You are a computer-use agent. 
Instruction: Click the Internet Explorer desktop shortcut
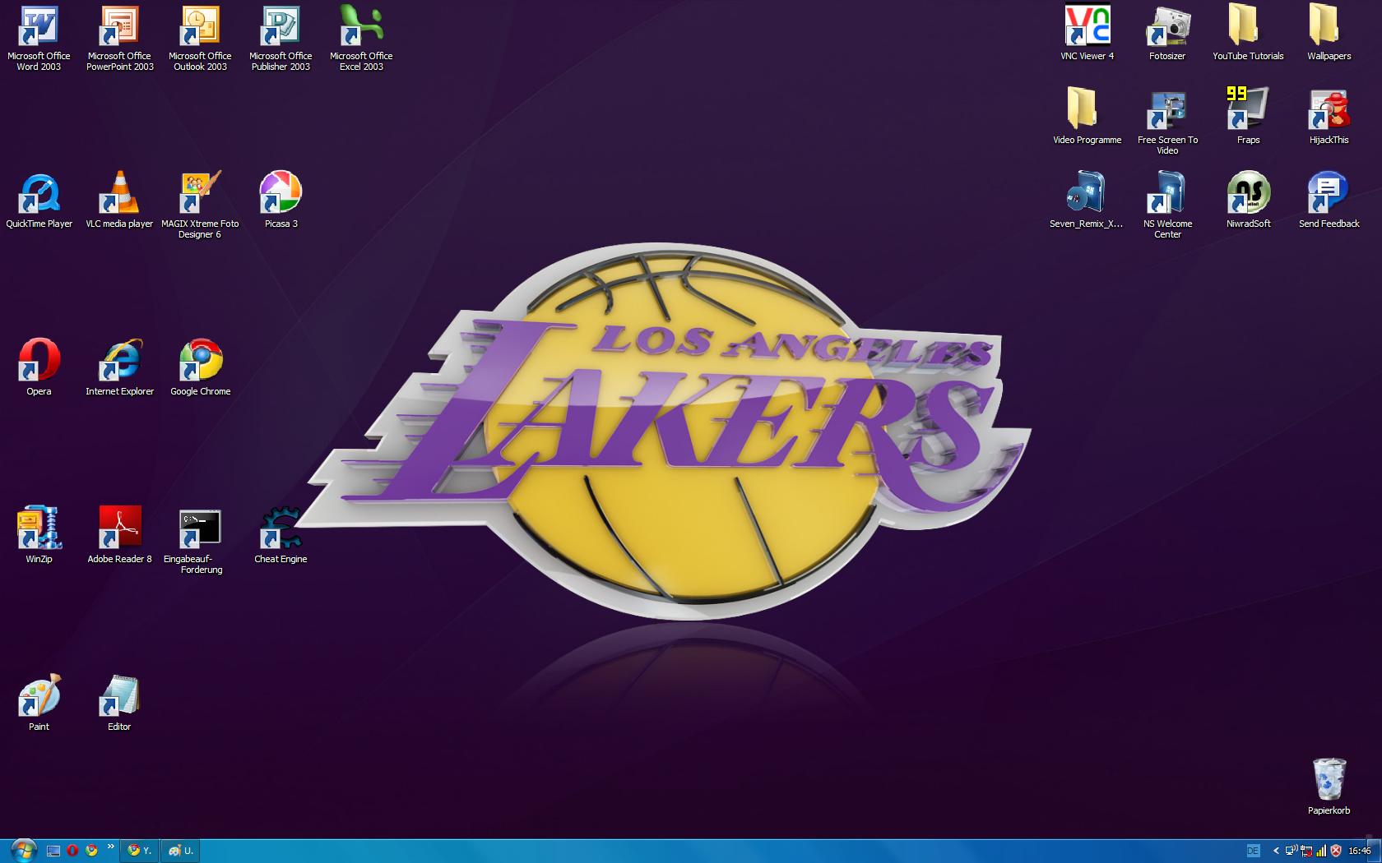click(120, 367)
